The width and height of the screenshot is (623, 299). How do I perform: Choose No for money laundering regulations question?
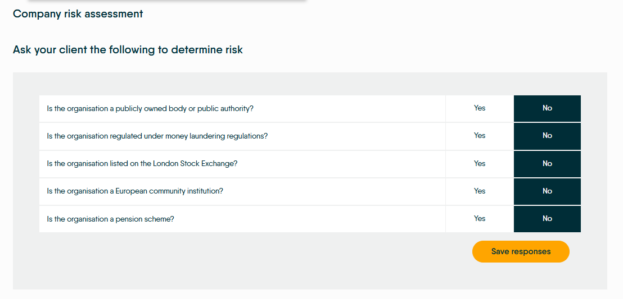pos(547,136)
